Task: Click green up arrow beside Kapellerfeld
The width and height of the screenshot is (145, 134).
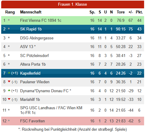Action: coord(9,73)
